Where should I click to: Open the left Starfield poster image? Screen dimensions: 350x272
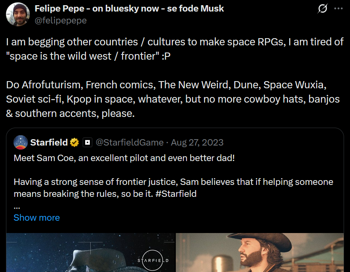pos(90,253)
